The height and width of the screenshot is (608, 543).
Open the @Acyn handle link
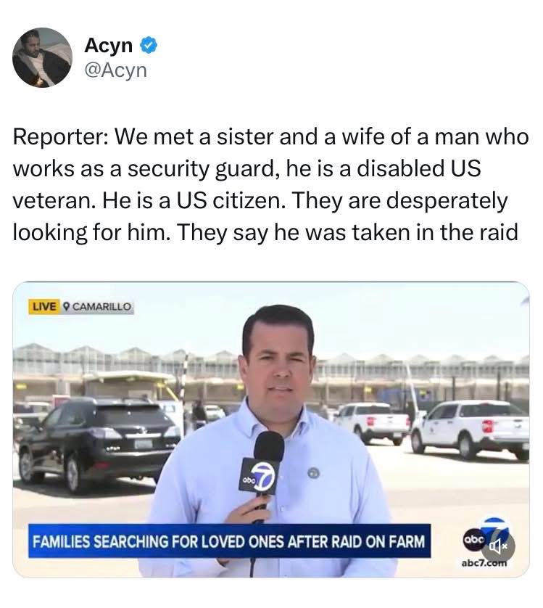point(115,70)
